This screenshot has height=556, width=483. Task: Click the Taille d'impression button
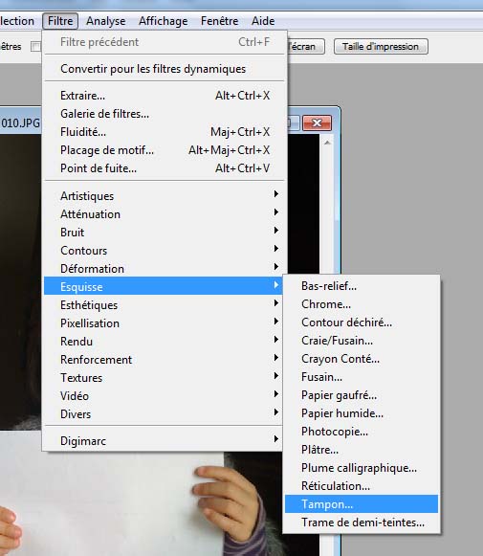(381, 47)
